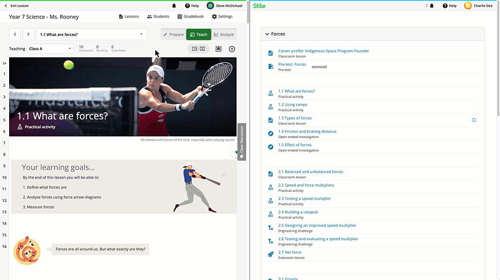This screenshot has height=280, width=500.
Task: Click the student window vertical scrollbar
Action: (x=498, y=59)
